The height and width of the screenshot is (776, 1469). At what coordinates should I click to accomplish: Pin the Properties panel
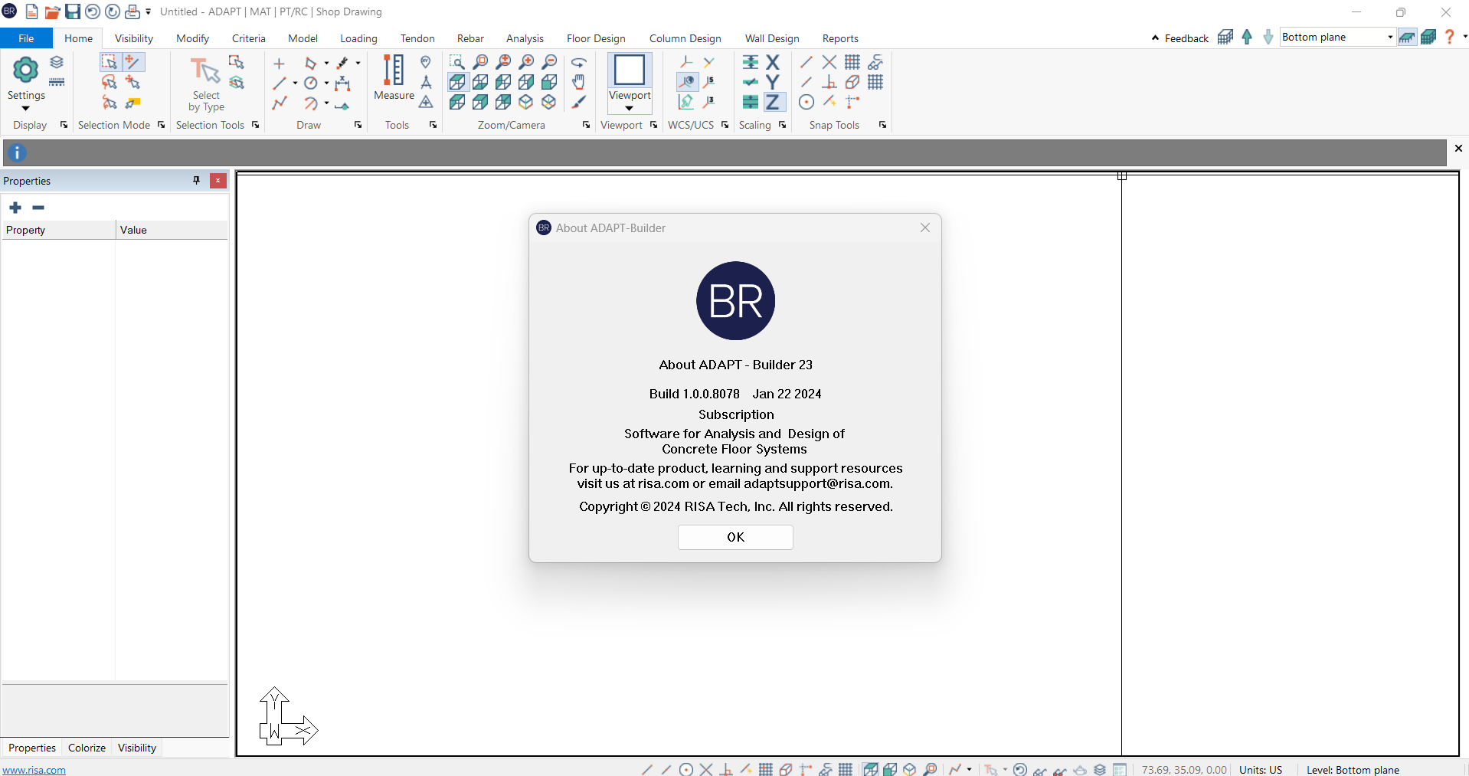click(197, 180)
